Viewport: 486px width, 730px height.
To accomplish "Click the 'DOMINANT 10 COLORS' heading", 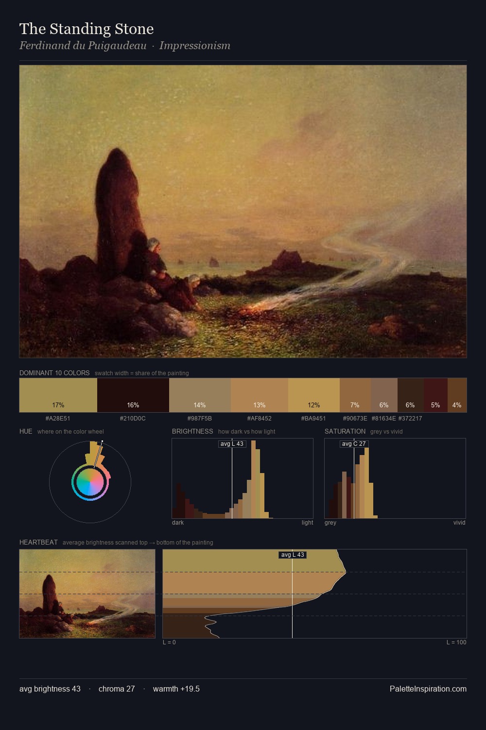I will pos(54,373).
